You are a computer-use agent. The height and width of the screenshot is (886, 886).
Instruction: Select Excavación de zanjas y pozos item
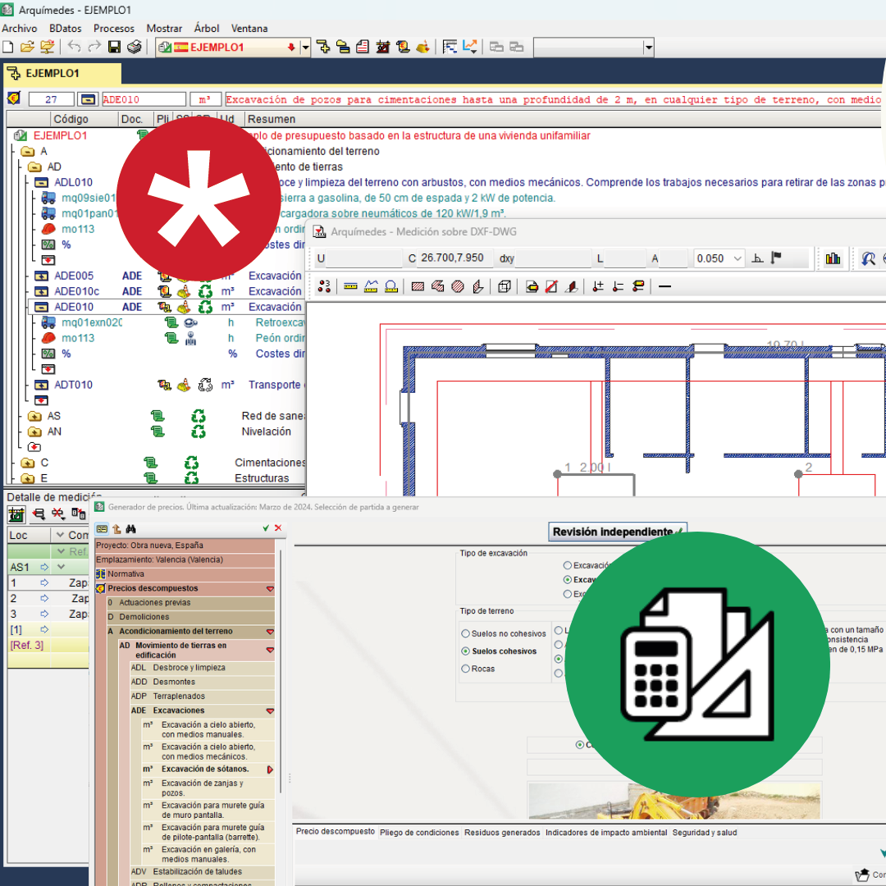[x=202, y=788]
